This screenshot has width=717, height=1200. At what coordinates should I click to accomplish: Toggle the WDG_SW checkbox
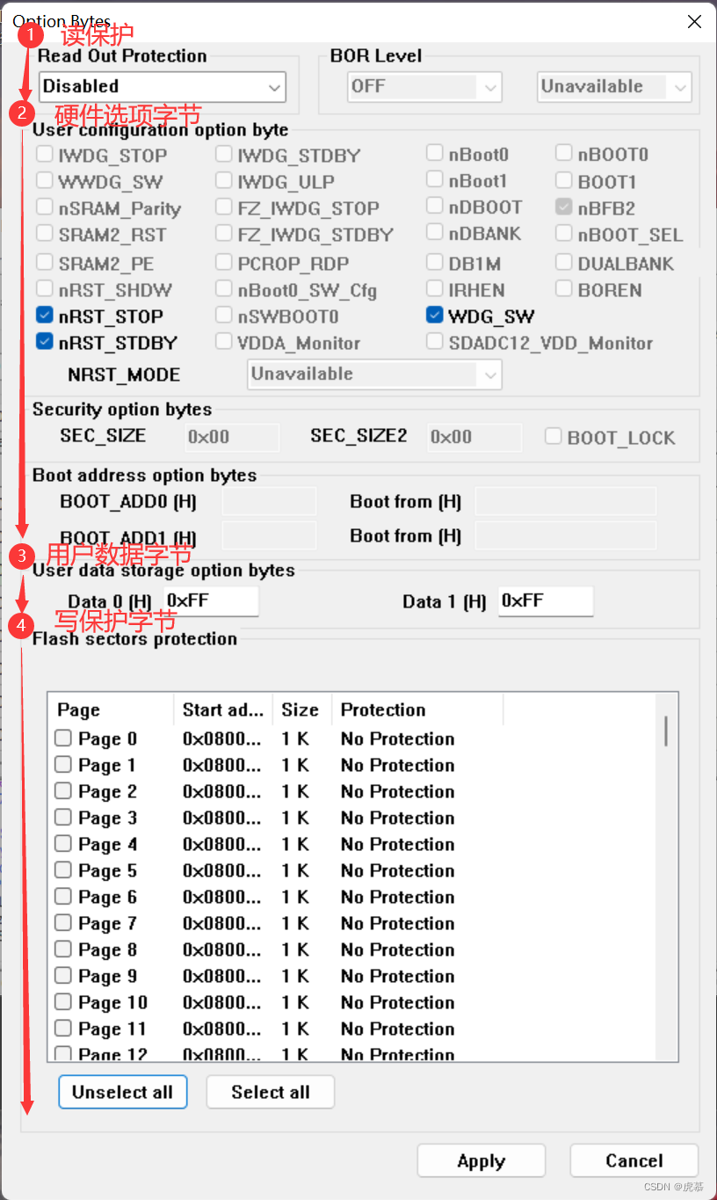coord(434,315)
